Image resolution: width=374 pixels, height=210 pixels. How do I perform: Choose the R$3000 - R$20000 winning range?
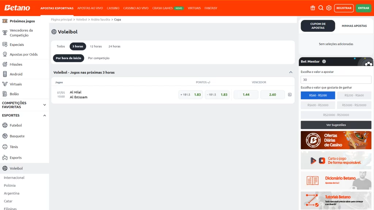tap(354, 105)
